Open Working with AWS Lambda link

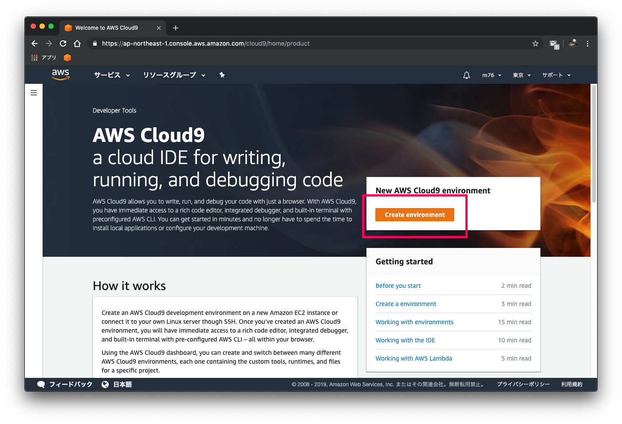pos(413,358)
